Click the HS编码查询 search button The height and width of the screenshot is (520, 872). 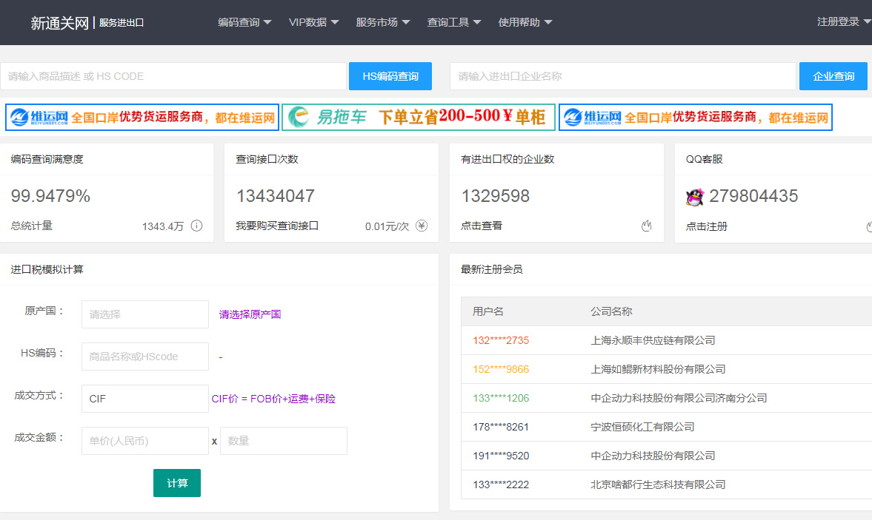(390, 75)
